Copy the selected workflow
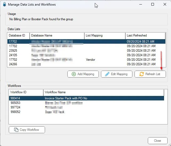This screenshot has height=146, width=171. [27, 130]
